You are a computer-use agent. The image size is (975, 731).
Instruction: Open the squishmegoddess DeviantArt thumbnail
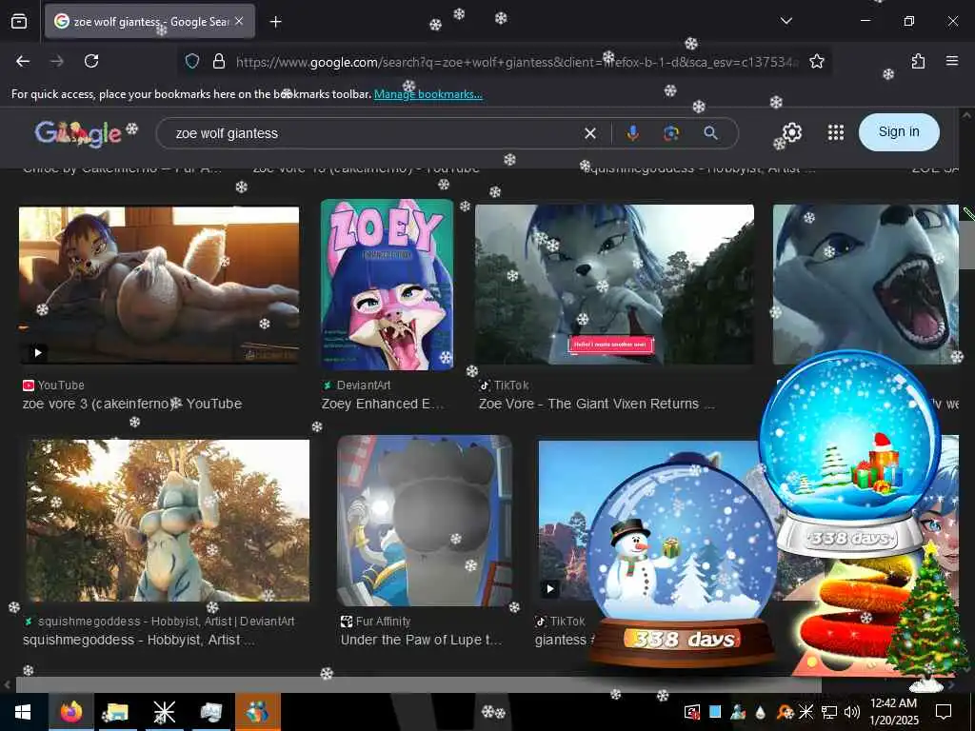tap(168, 521)
